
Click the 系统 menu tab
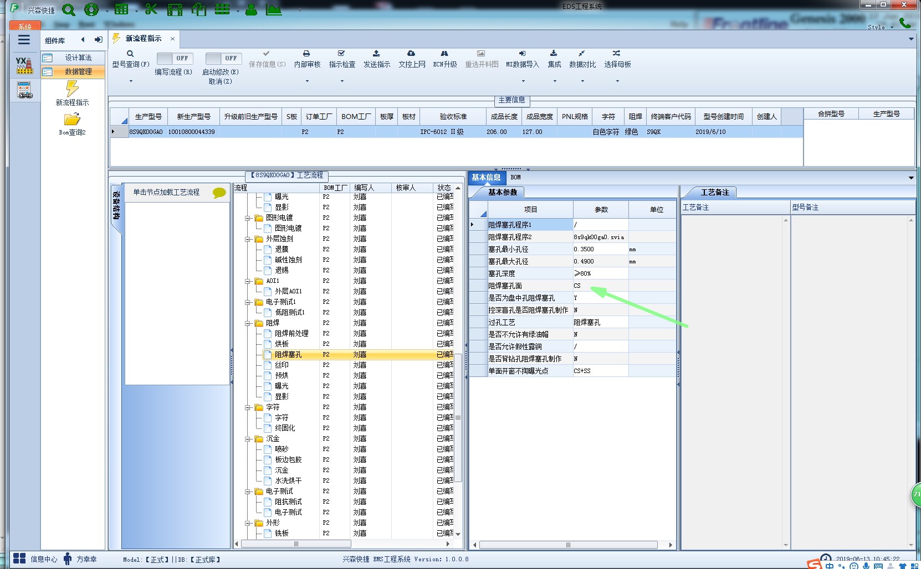(x=25, y=25)
